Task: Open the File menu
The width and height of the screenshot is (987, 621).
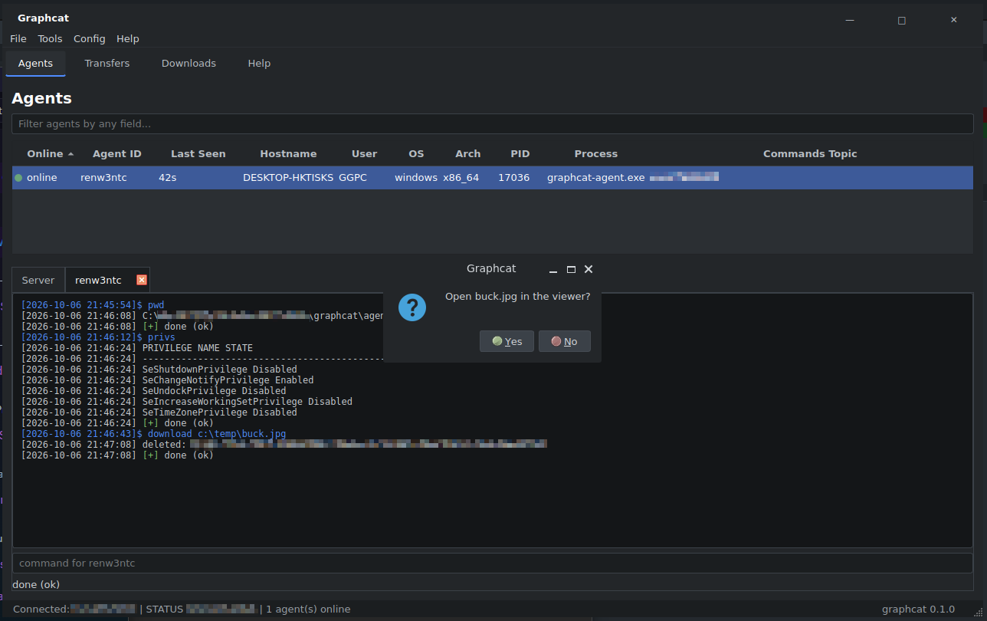Action: click(x=18, y=38)
